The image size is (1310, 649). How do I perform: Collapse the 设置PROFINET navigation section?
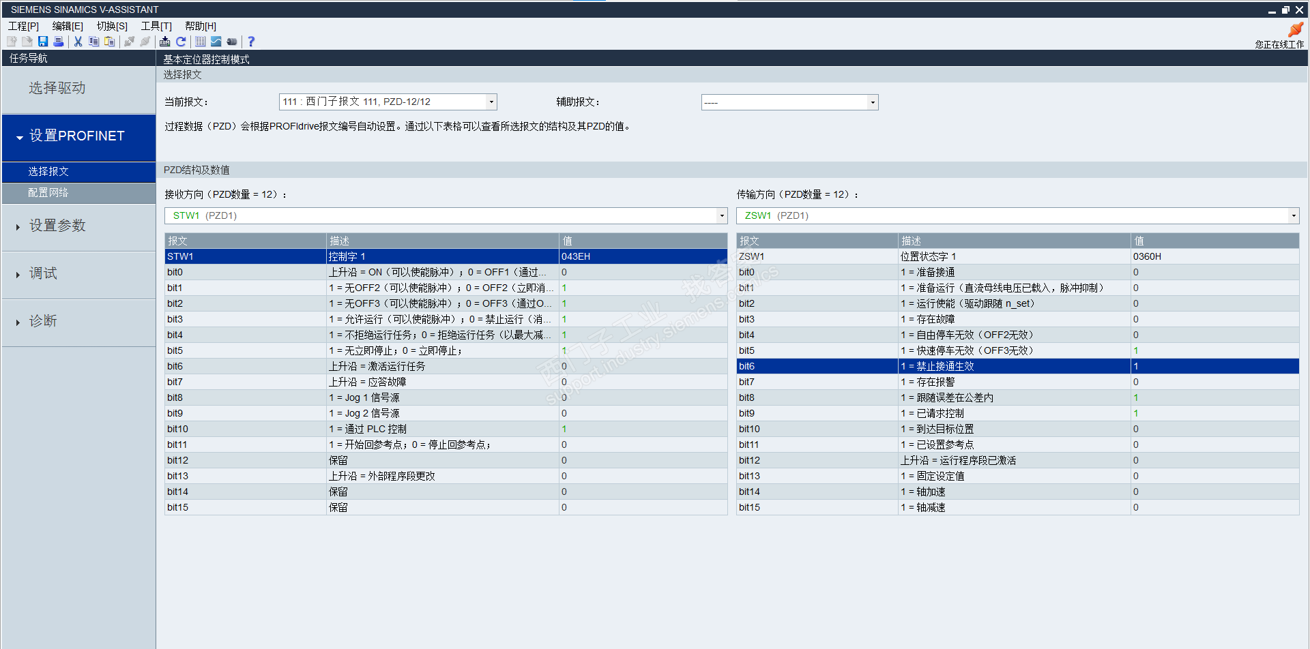[x=78, y=136]
